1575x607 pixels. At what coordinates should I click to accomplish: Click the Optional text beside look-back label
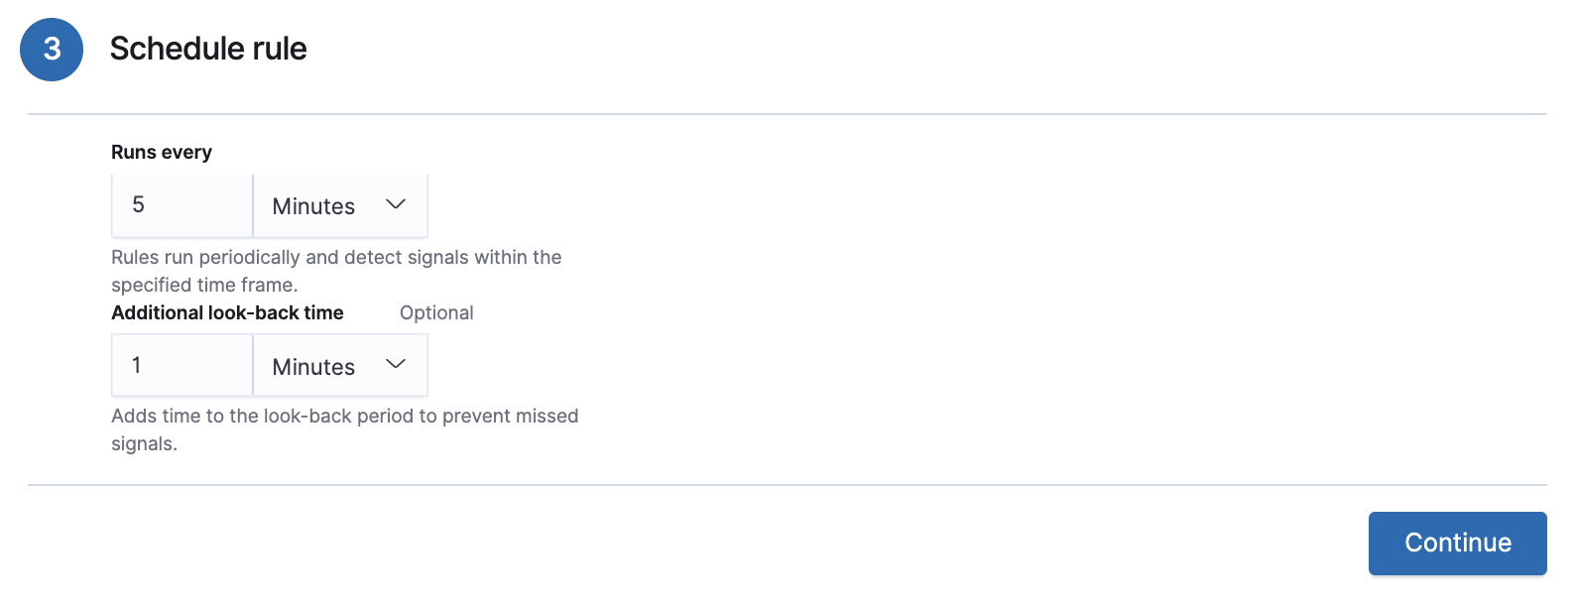436,312
